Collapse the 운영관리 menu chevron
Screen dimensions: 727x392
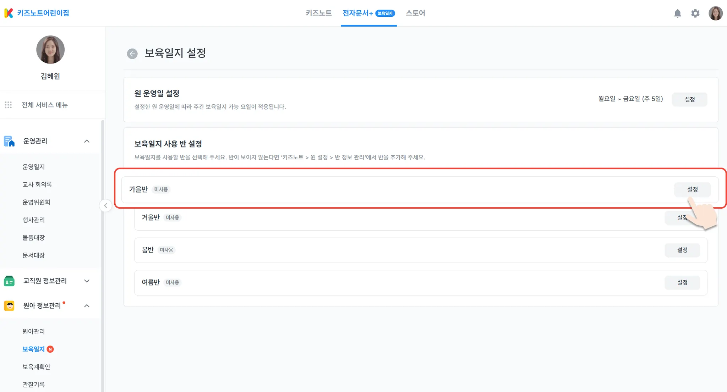click(87, 141)
